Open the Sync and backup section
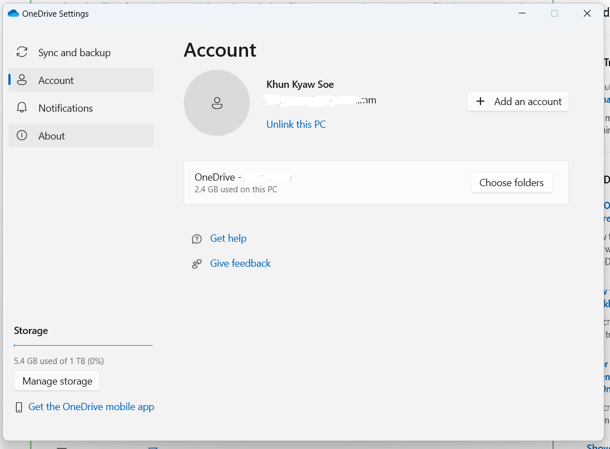The height and width of the screenshot is (449, 610). (x=81, y=52)
